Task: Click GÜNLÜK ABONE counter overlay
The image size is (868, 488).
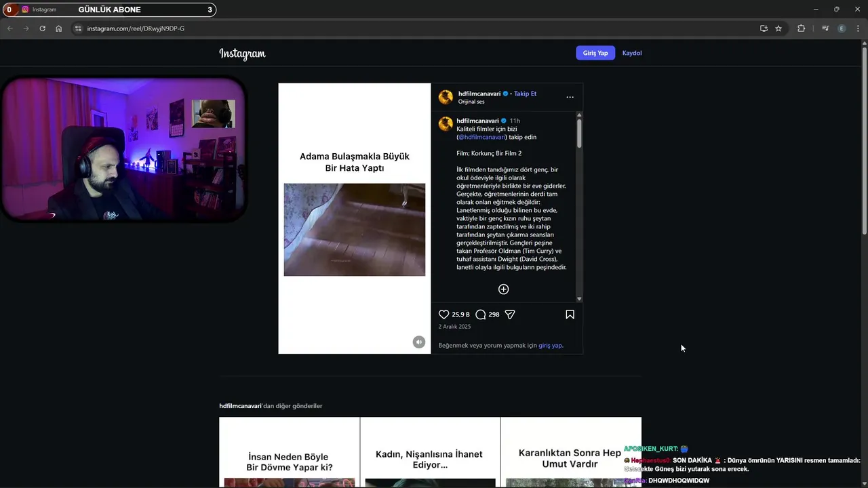Action: 108,9
